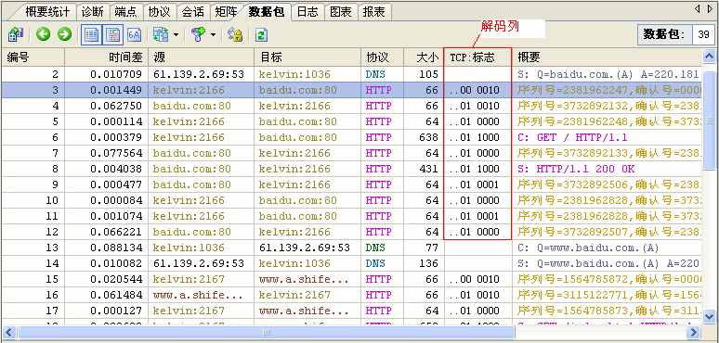Viewport: 719px width, 343px height.
Task: Sort by the 源 column header
Action: pos(202,57)
